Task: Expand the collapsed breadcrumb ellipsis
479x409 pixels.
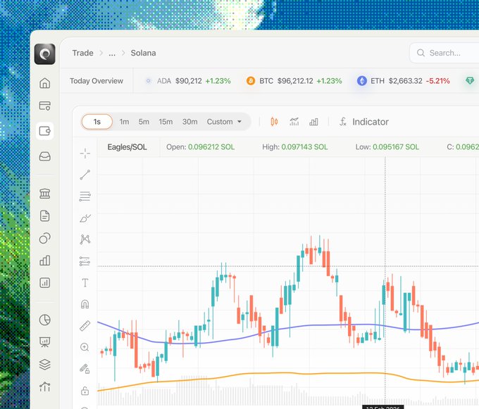Action: (x=112, y=54)
